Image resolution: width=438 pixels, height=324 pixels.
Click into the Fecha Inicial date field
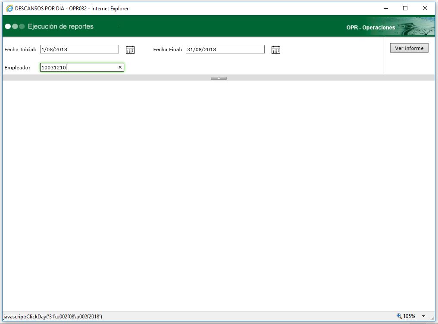[x=79, y=50]
